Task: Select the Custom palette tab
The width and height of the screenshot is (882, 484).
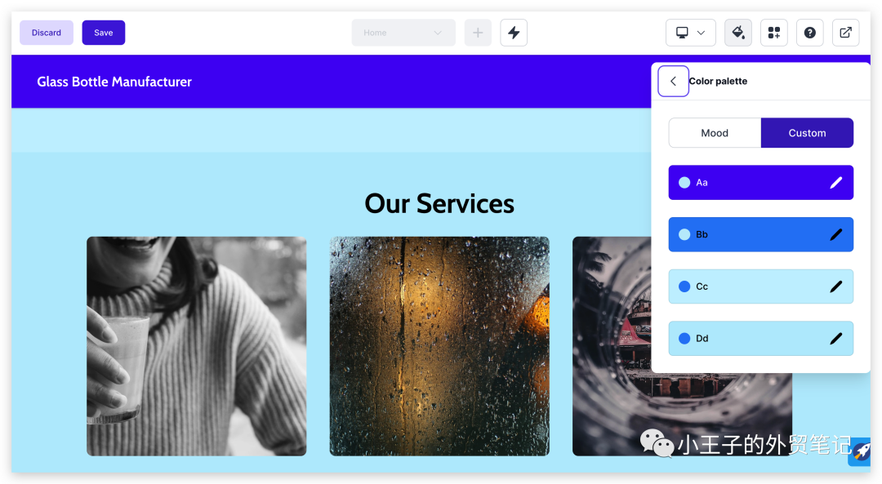Action: (x=807, y=133)
